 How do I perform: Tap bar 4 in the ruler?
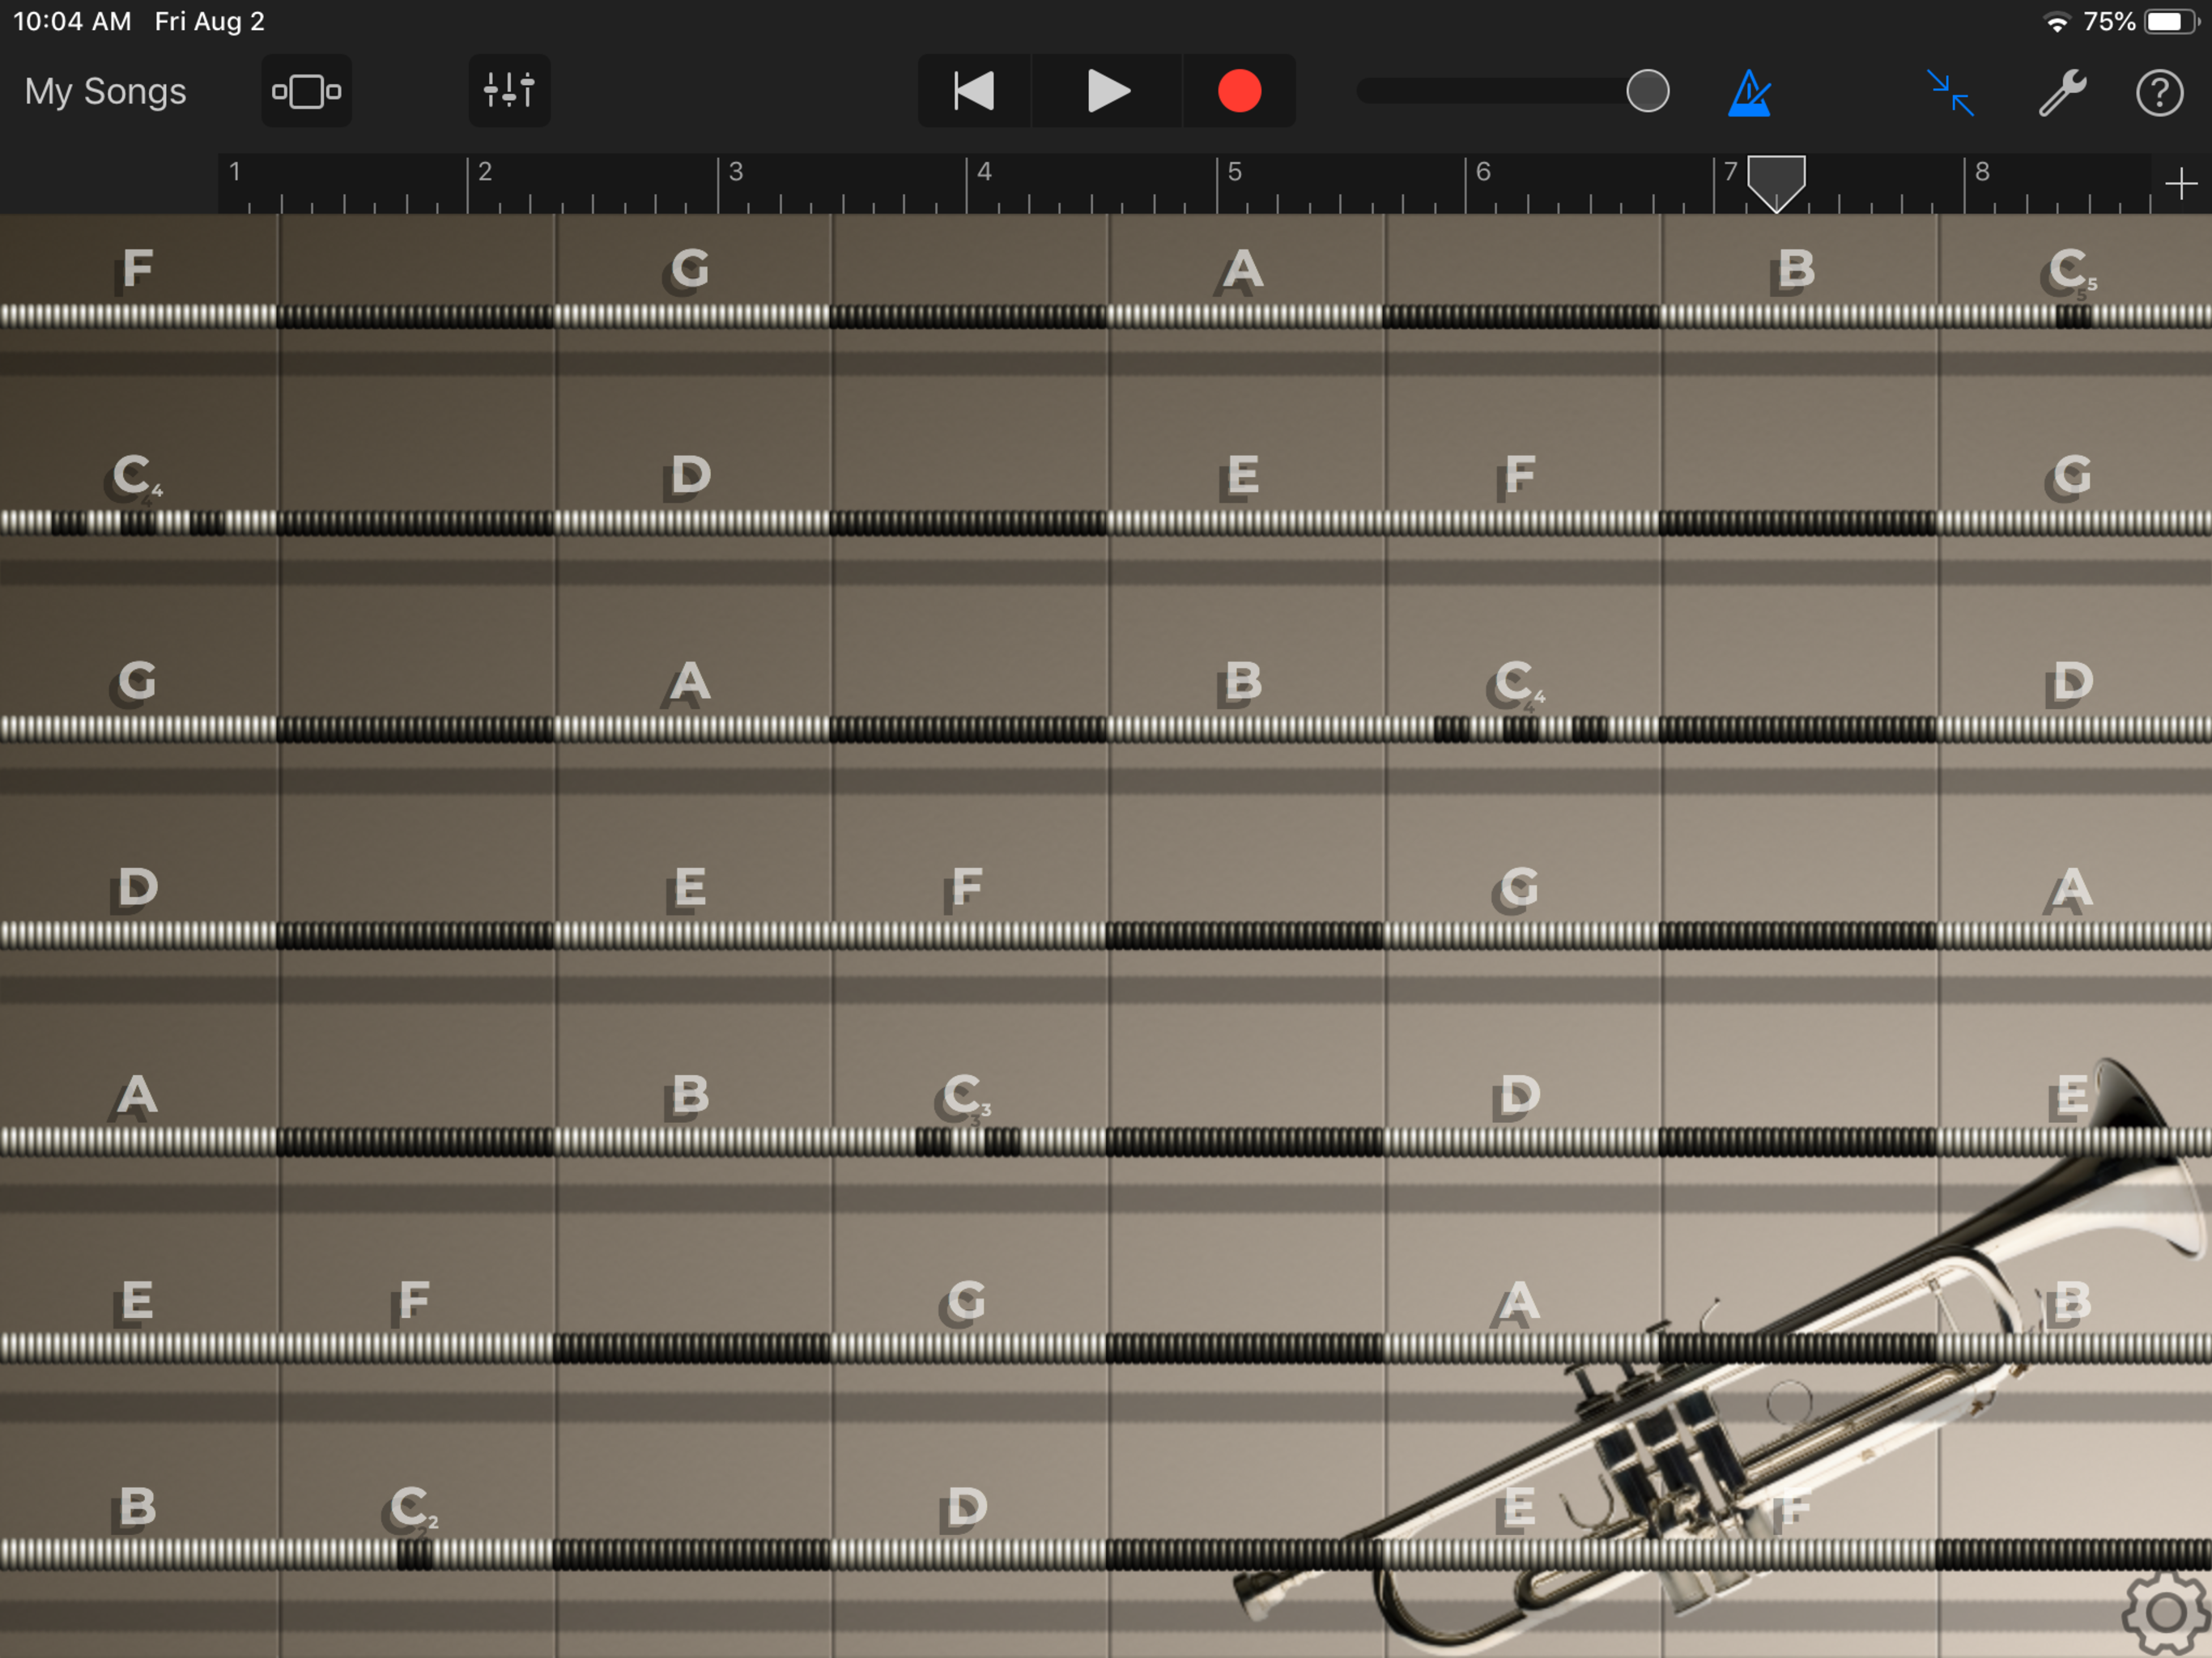(984, 171)
